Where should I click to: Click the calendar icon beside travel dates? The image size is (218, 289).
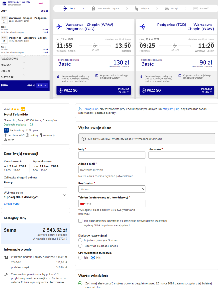pyautogui.click(x=4, y=3)
